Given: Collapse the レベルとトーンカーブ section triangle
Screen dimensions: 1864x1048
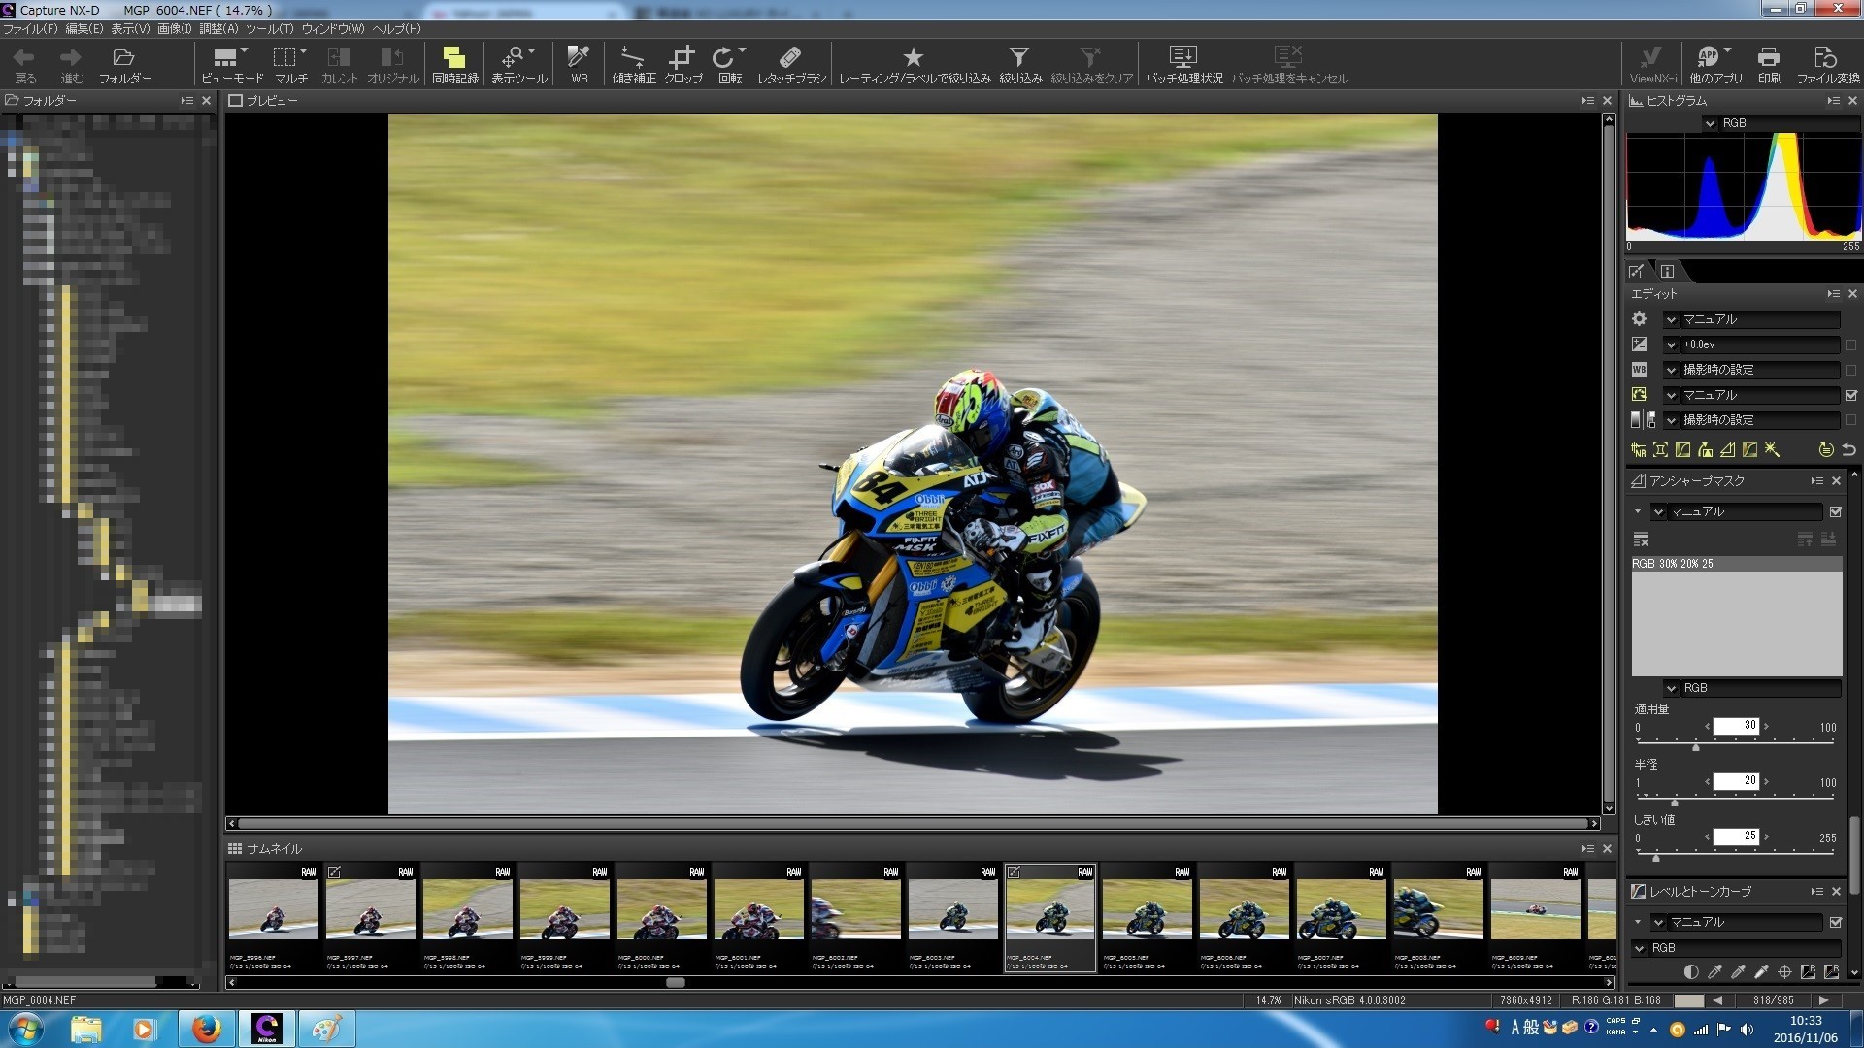Looking at the screenshot, I should coord(1638,922).
